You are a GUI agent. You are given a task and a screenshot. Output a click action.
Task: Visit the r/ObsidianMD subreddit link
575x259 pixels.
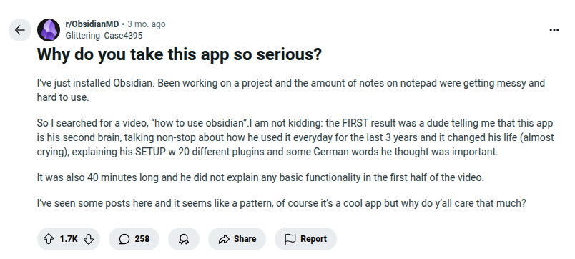click(x=92, y=24)
